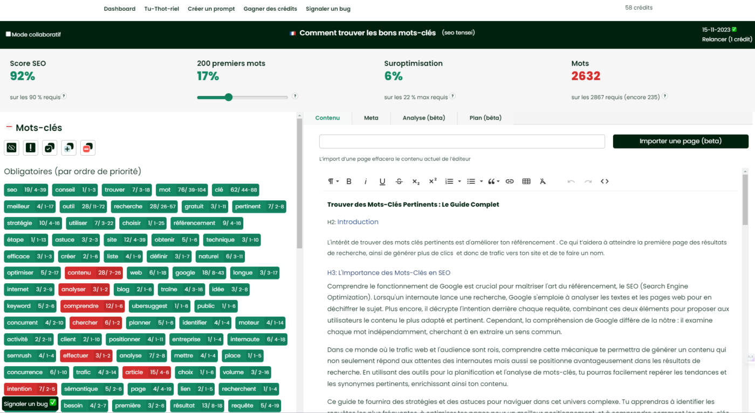Apply strikethrough formatting in the editor
This screenshot has height=413, width=755.
[399, 181]
